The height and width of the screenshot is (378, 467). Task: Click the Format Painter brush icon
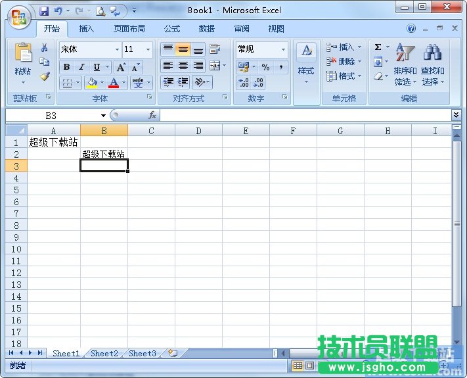(x=45, y=76)
